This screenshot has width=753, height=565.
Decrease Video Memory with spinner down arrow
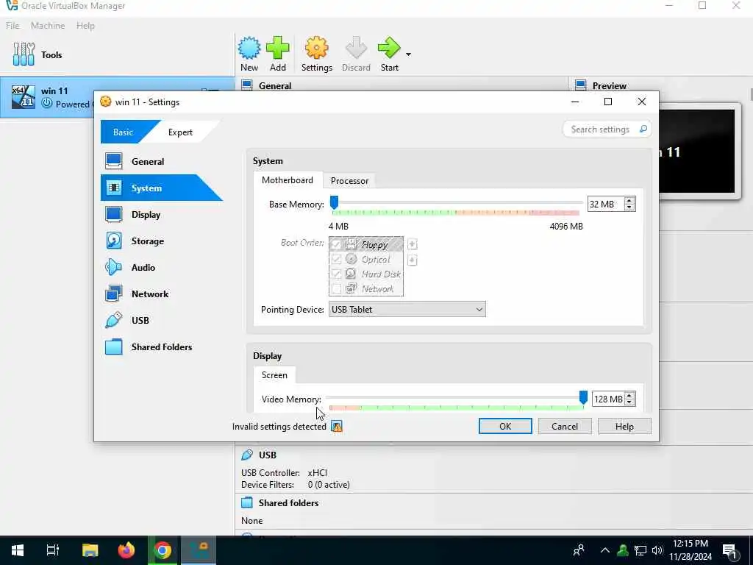point(629,402)
